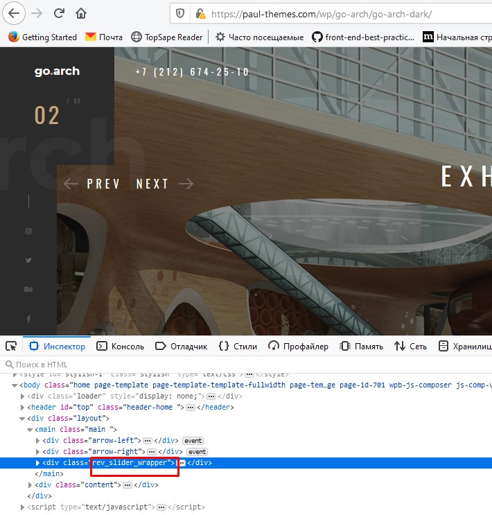This screenshot has width=492, height=515.
Task: Activate the element picker tool in devtools
Action: coord(11,346)
